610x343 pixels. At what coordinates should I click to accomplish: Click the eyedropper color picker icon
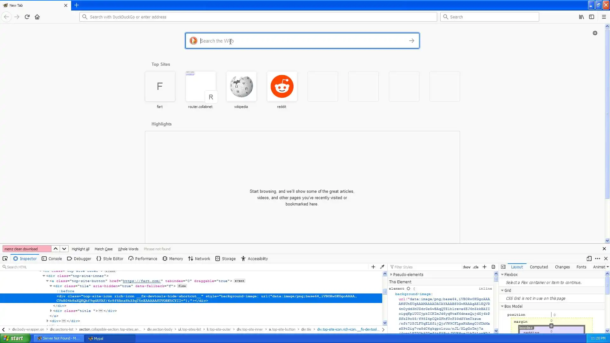(382, 267)
